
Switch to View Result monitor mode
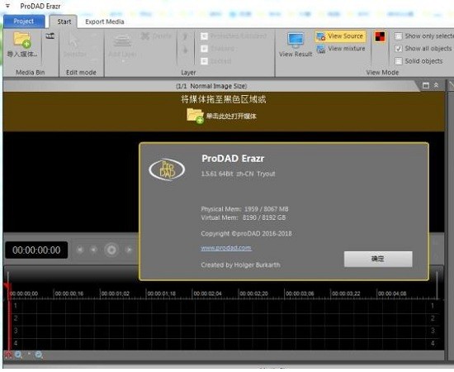296,45
